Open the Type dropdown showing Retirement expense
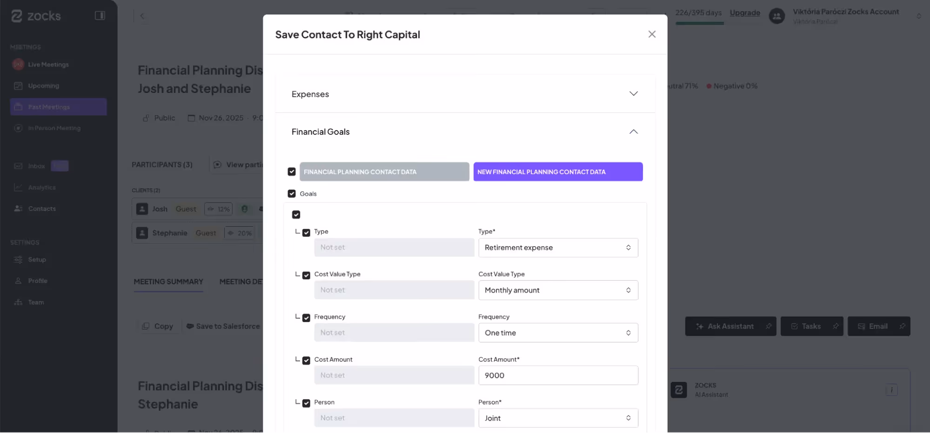The height and width of the screenshot is (433, 930). pos(558,248)
